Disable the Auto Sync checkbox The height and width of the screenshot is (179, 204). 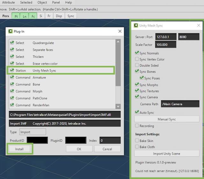[137, 112]
